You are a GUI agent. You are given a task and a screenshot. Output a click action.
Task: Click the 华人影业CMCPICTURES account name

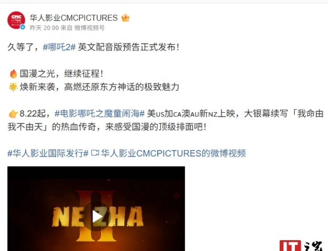[74, 18]
